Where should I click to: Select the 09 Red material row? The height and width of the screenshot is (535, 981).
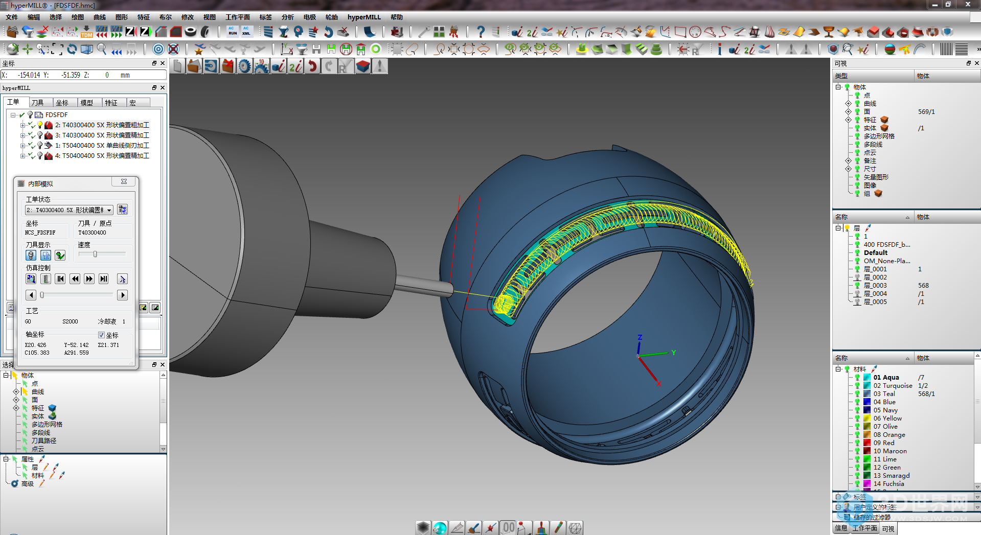coord(884,443)
